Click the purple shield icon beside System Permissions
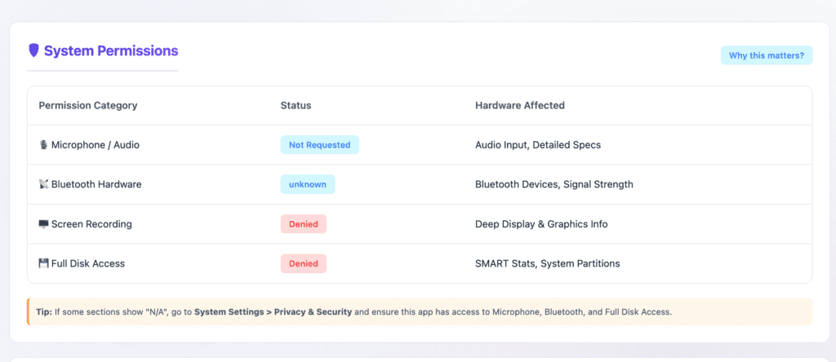This screenshot has width=836, height=362. coord(33,51)
